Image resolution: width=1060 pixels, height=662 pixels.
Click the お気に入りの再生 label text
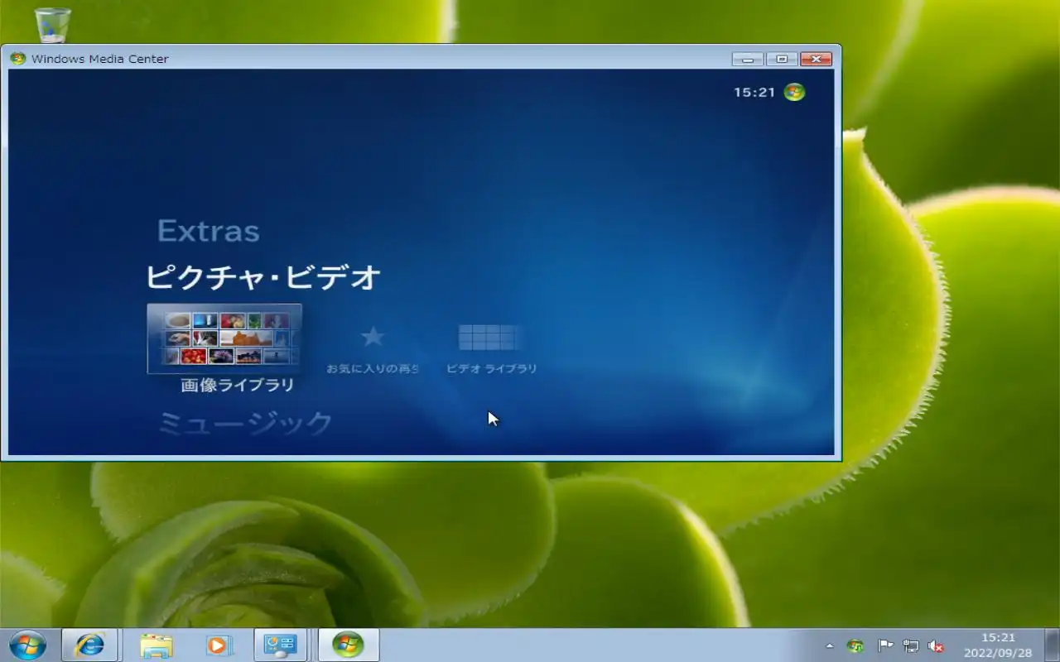coord(373,368)
